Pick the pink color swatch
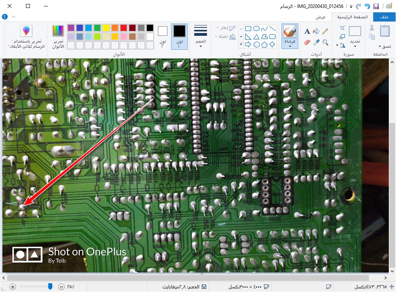The width and height of the screenshot is (396, 292). click(124, 37)
